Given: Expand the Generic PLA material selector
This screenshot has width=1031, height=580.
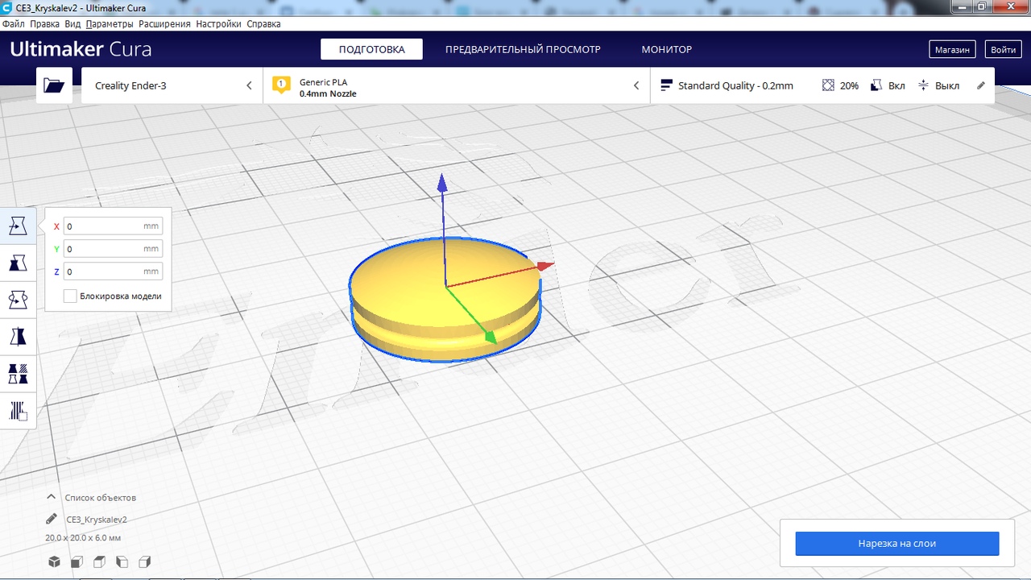Looking at the screenshot, I should pos(457,85).
